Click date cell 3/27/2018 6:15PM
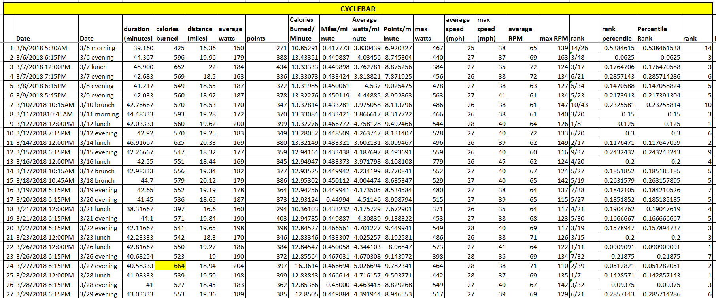 (x=46, y=266)
